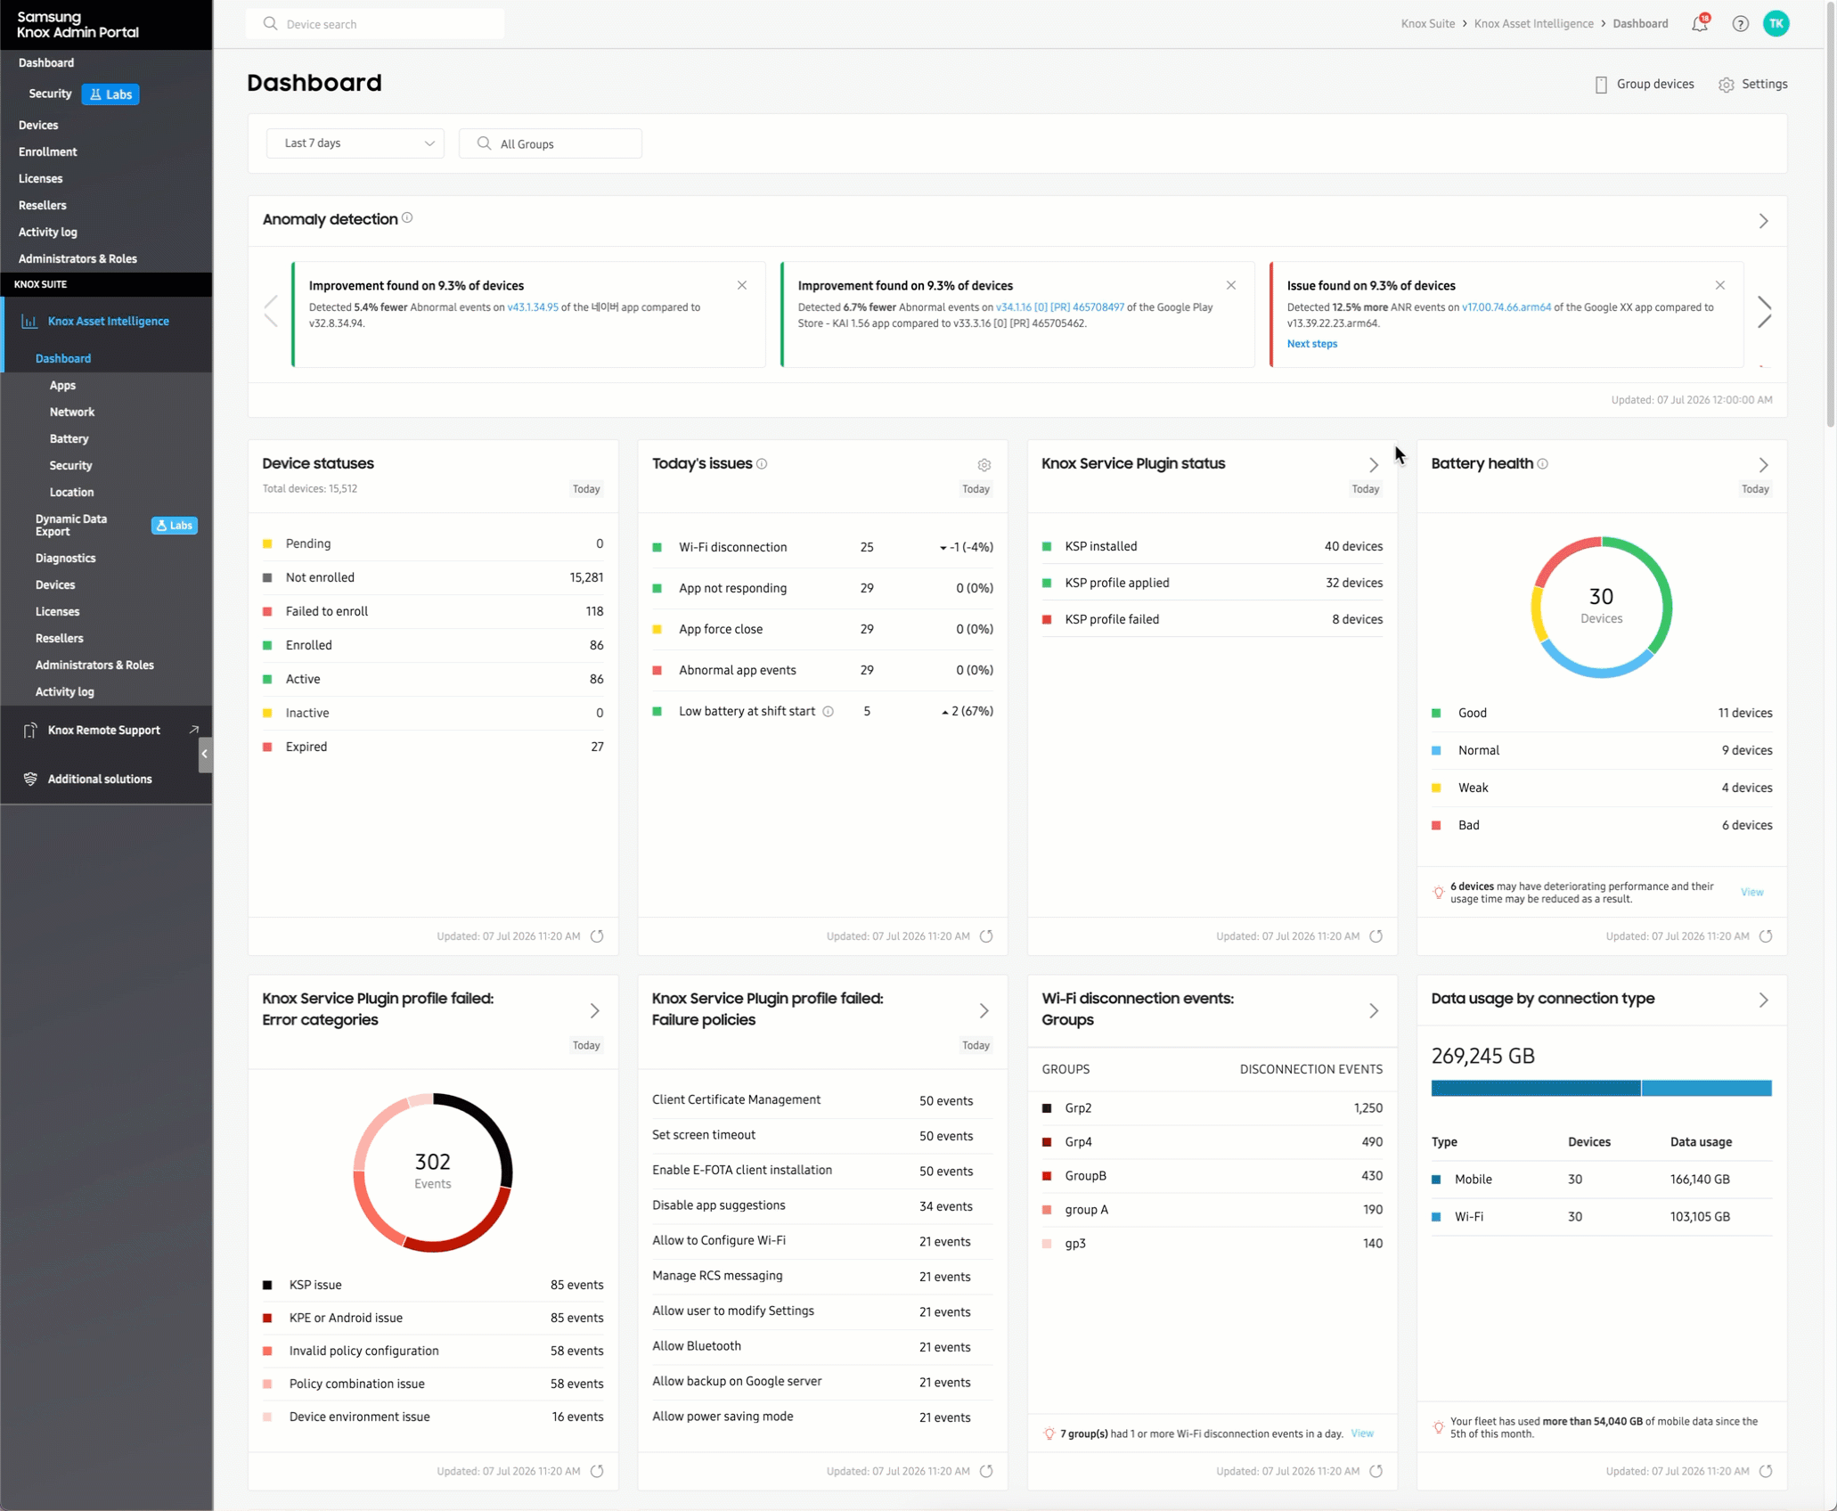Click the data usage progress bar
1837x1511 pixels.
coord(1601,1088)
